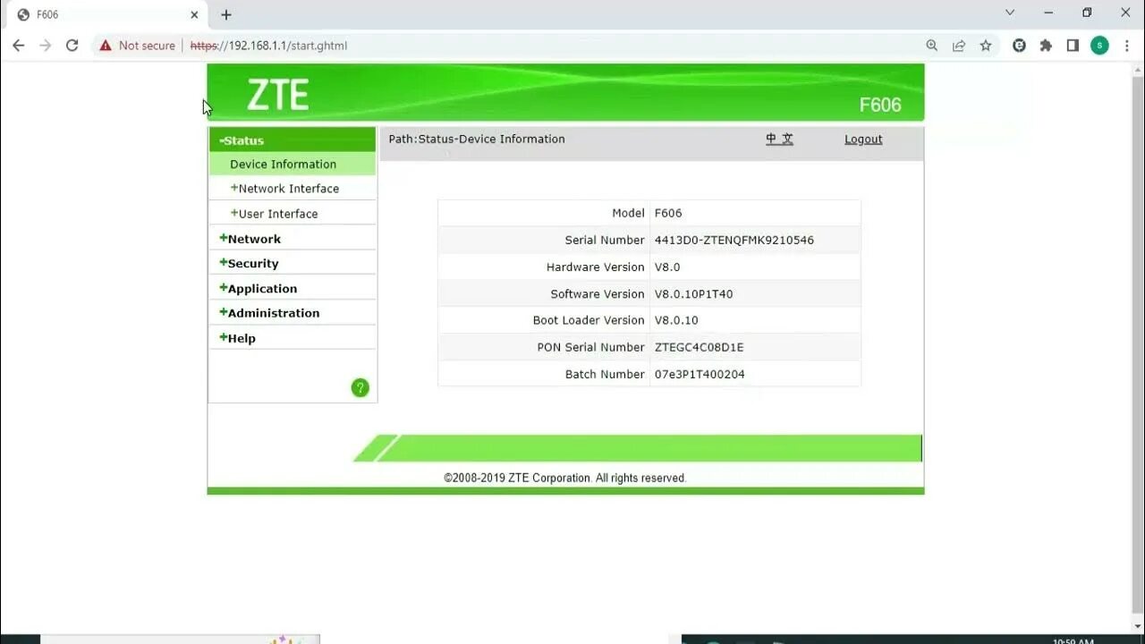Click the circular extension icon beside Extensions

(1019, 46)
